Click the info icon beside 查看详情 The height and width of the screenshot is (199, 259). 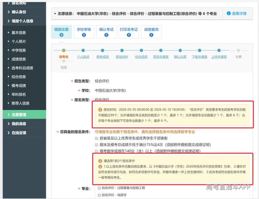228,13
